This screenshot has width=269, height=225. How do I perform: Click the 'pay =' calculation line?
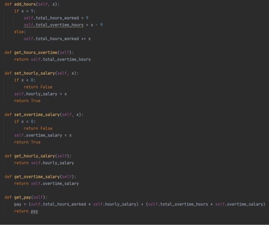click(x=139, y=204)
